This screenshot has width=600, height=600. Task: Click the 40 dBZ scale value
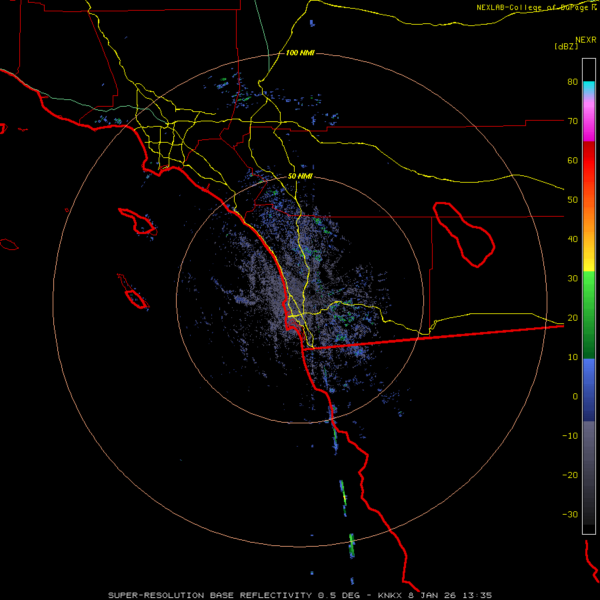point(573,239)
